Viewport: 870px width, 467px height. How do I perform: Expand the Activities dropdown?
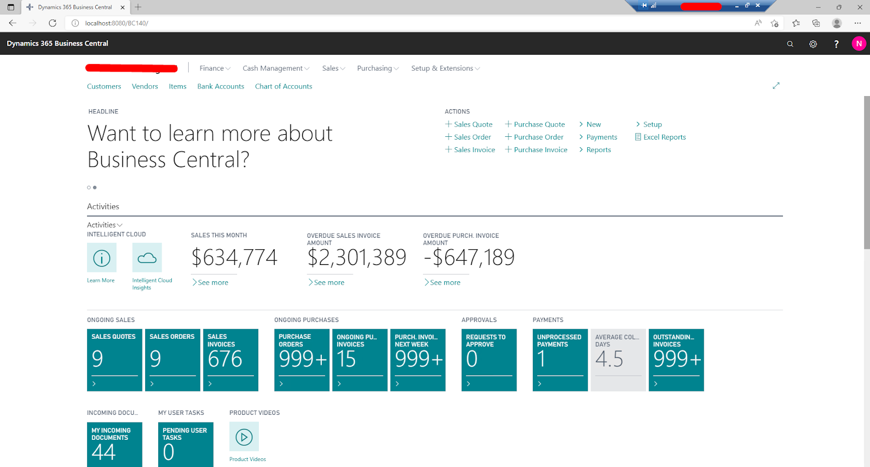tap(104, 225)
